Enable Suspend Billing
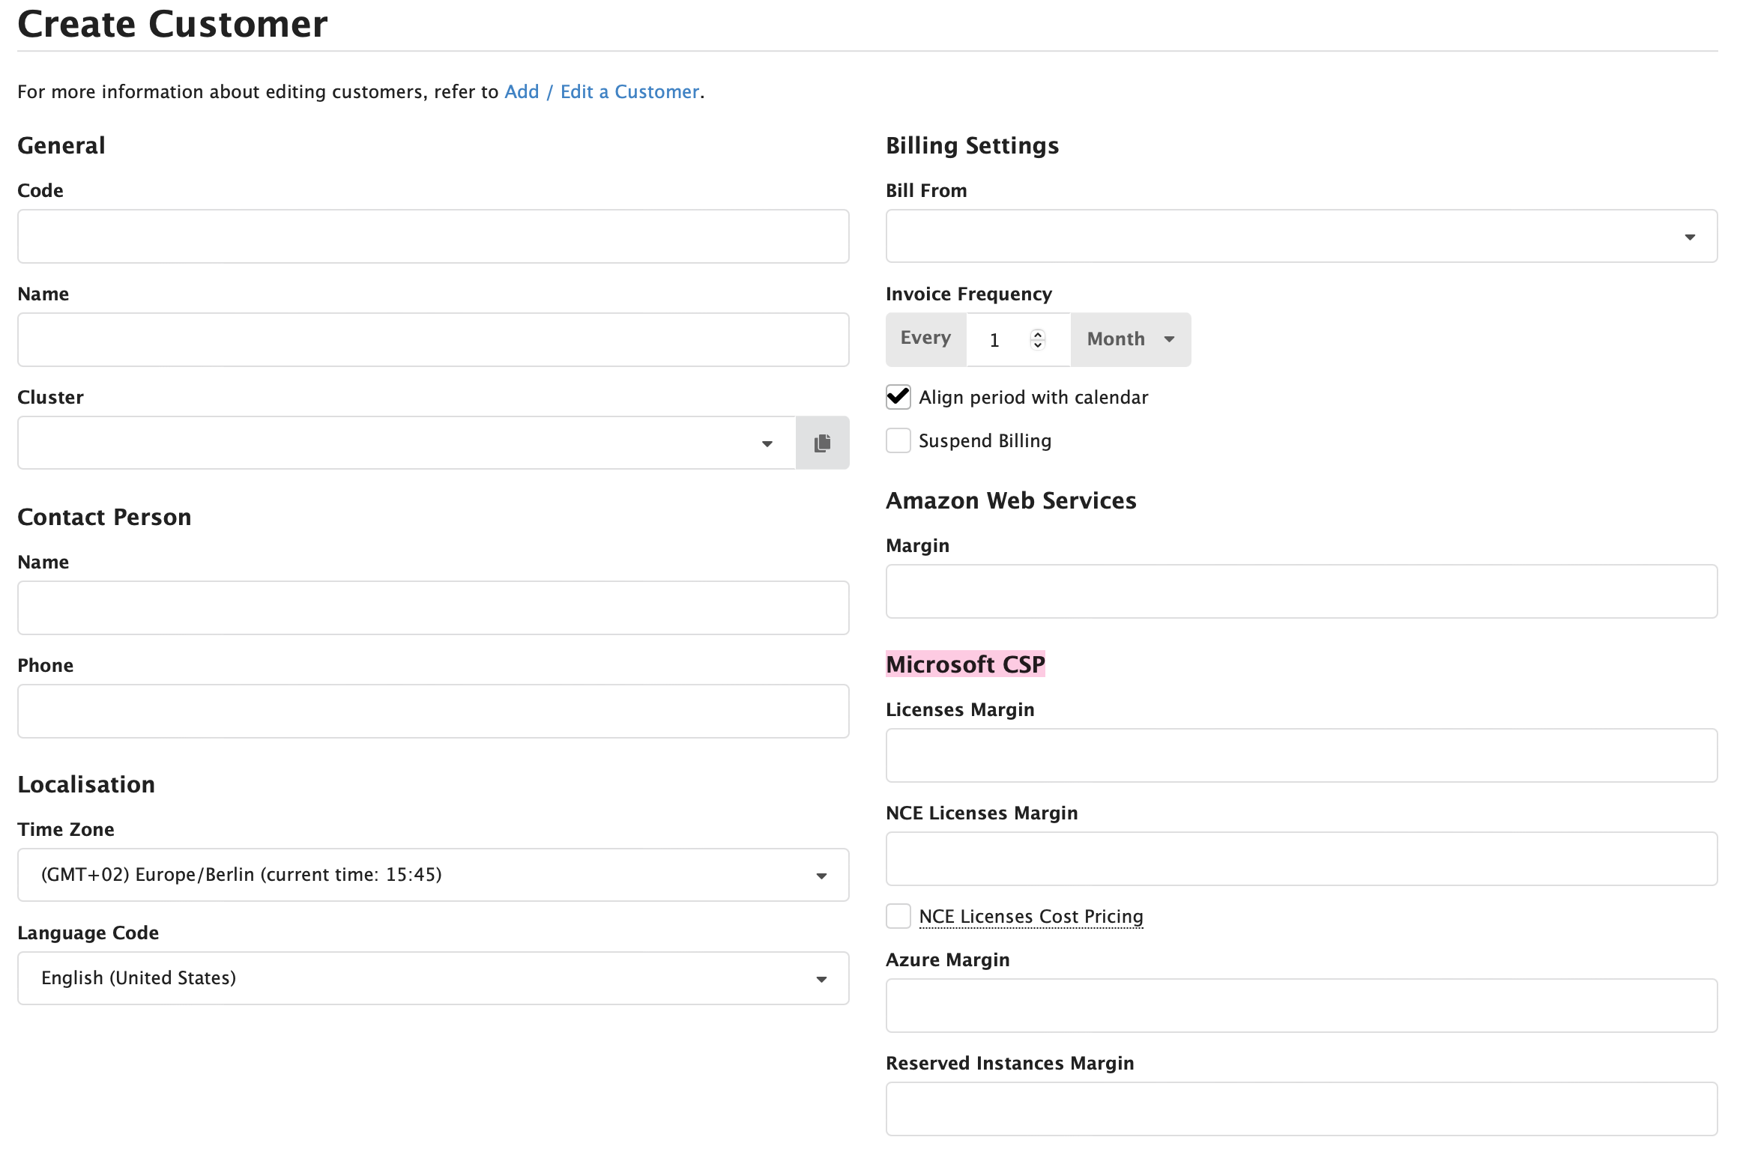 click(898, 440)
